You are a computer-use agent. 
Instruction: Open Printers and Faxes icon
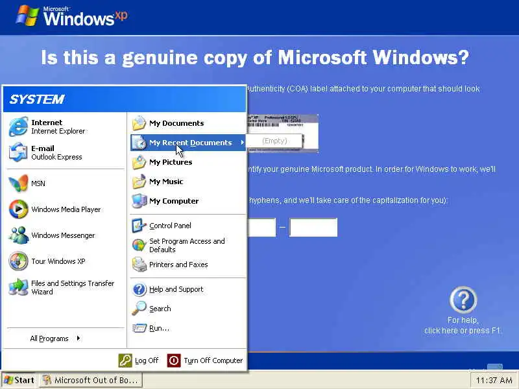[x=139, y=265]
